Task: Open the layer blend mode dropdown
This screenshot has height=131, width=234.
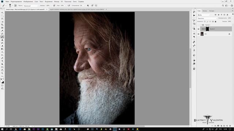Action: point(207,18)
